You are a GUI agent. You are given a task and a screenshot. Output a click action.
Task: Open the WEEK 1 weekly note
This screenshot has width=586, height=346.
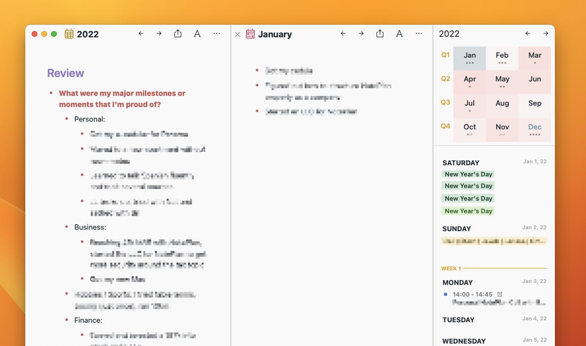pos(451,268)
